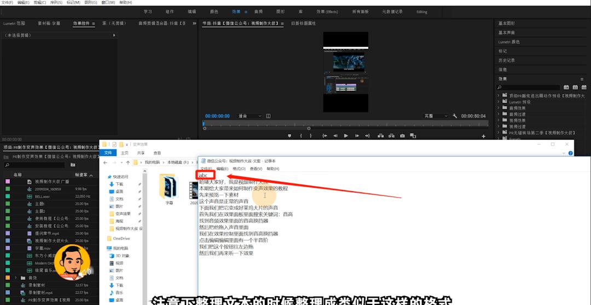Viewport: 591px width, 305px height.
Task: Jump to the Out point
Action: (x=367, y=136)
